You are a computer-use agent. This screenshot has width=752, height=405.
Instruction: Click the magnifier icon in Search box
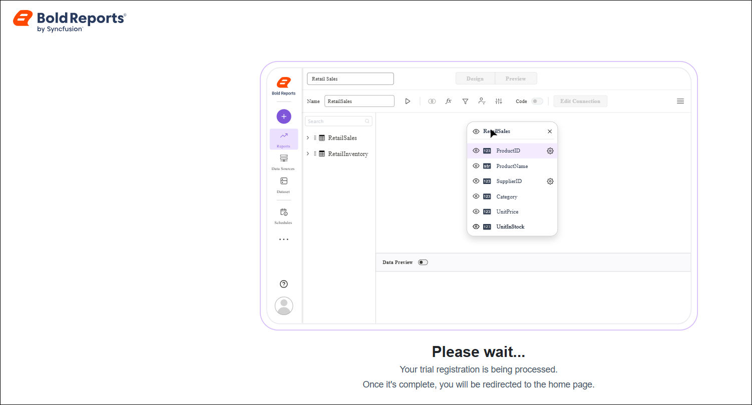pyautogui.click(x=367, y=121)
